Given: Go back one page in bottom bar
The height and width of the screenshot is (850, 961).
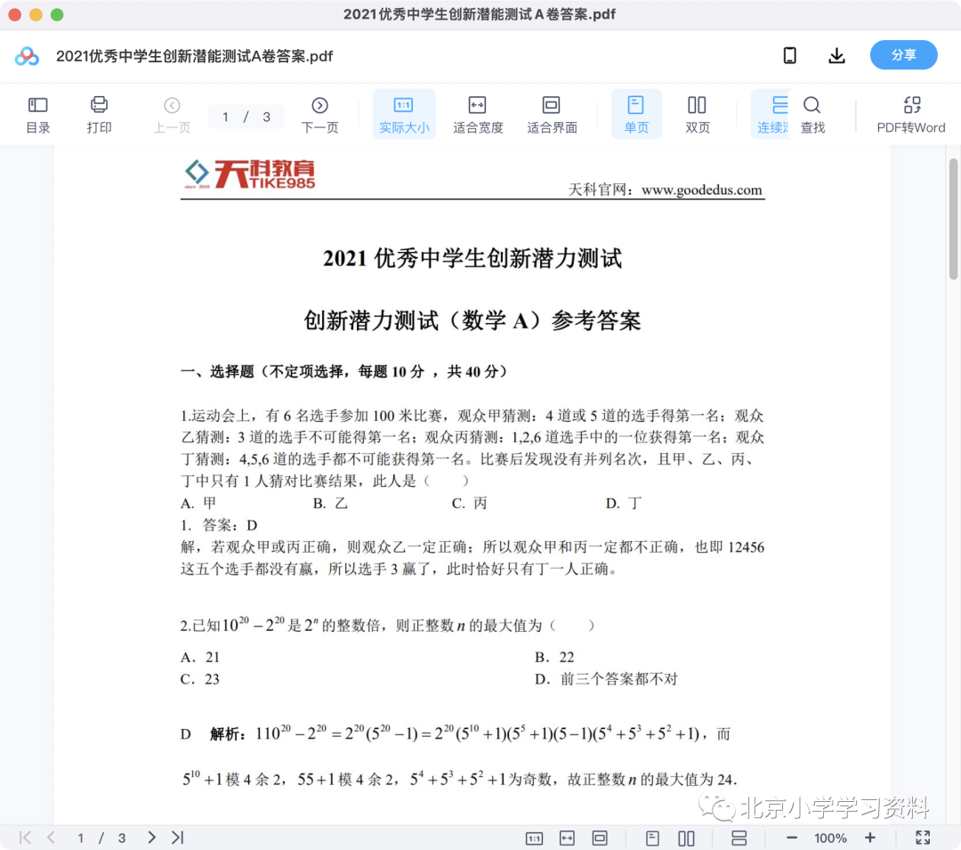Looking at the screenshot, I should [x=52, y=838].
